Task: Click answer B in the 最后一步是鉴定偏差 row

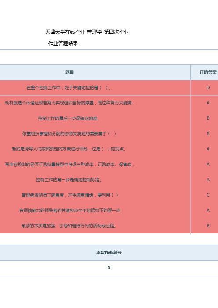Action: (208, 118)
